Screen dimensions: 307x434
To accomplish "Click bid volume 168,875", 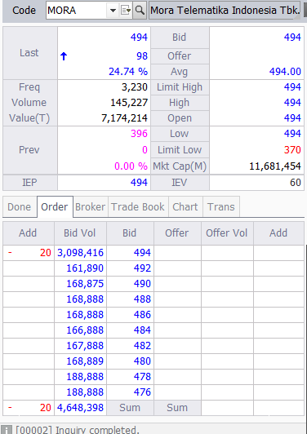I will pyautogui.click(x=85, y=284).
